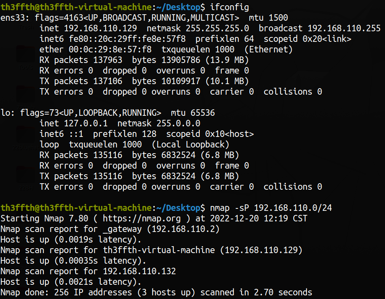Click the _gateway (192.168.110.2) entry

click(161, 229)
